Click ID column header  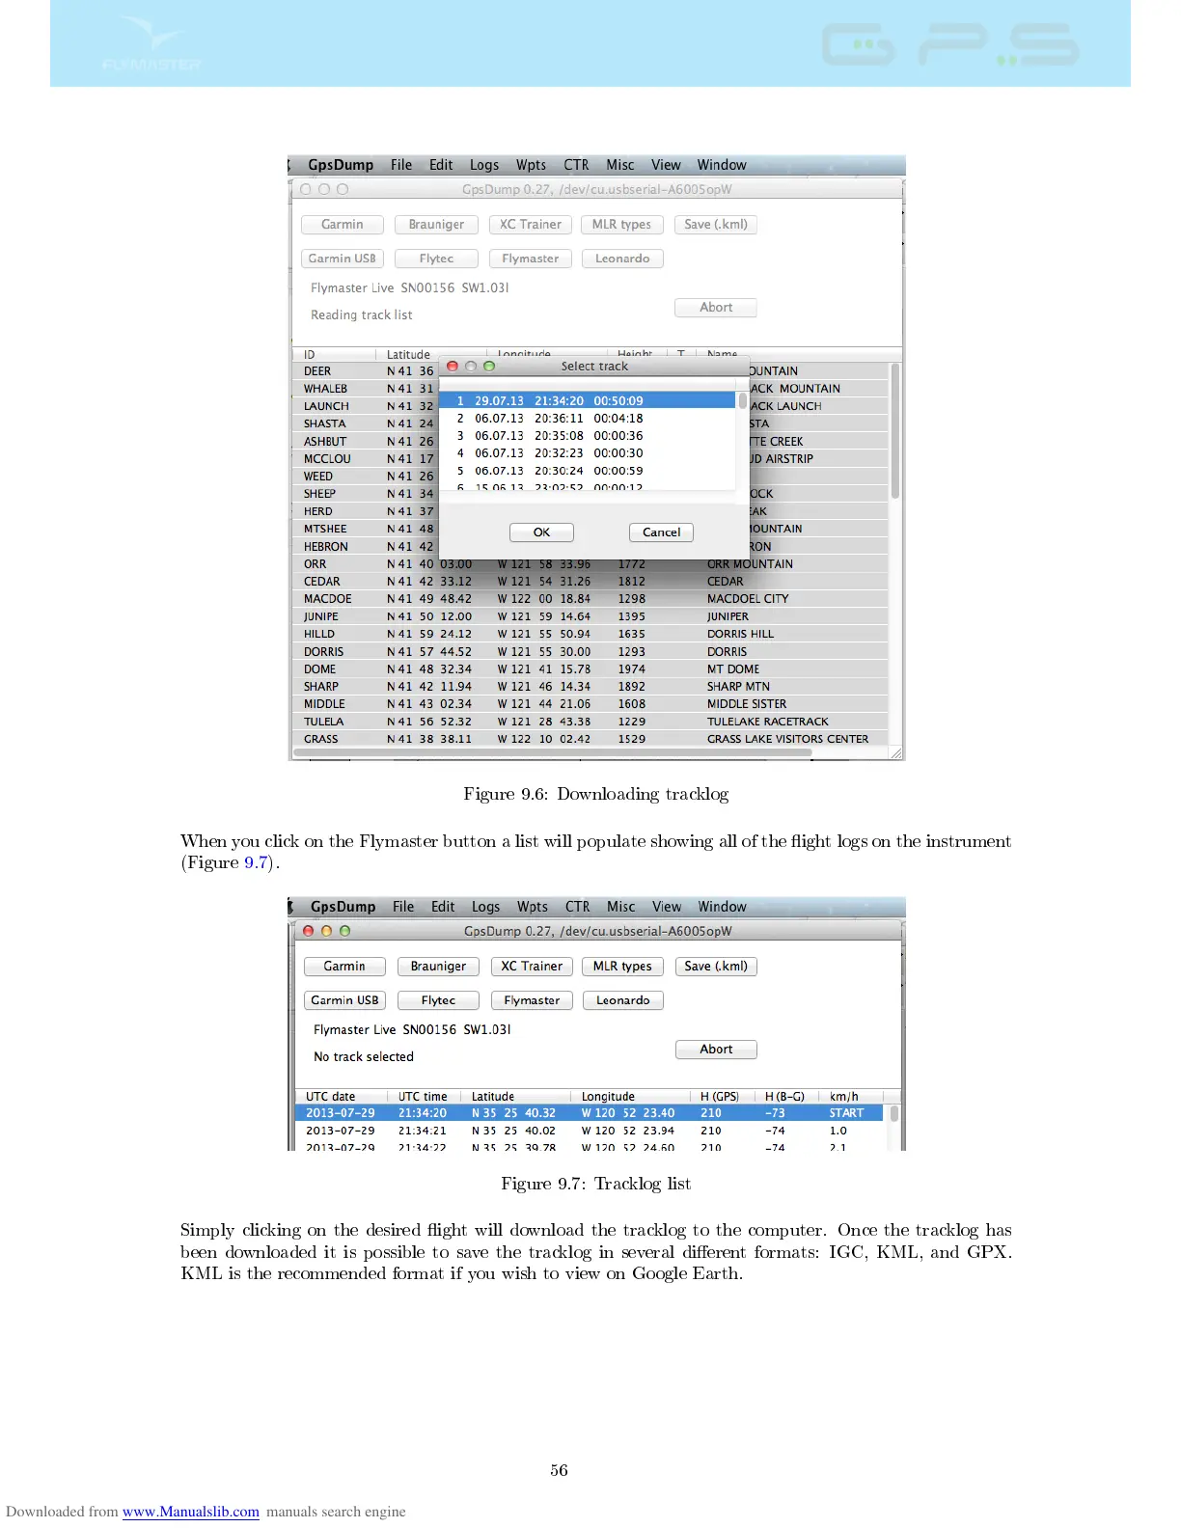[334, 354]
